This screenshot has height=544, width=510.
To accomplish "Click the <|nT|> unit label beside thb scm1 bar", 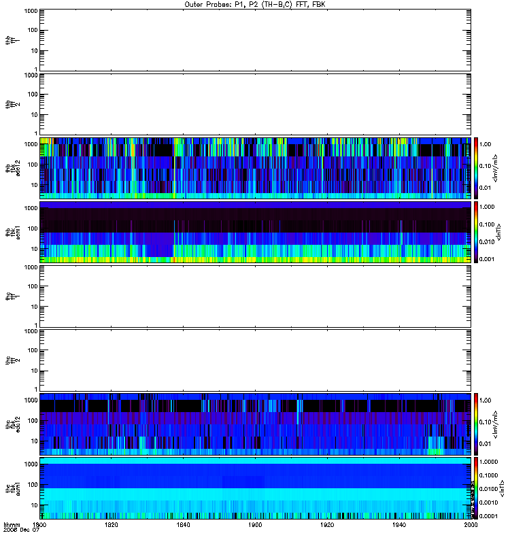I will 499,233.
